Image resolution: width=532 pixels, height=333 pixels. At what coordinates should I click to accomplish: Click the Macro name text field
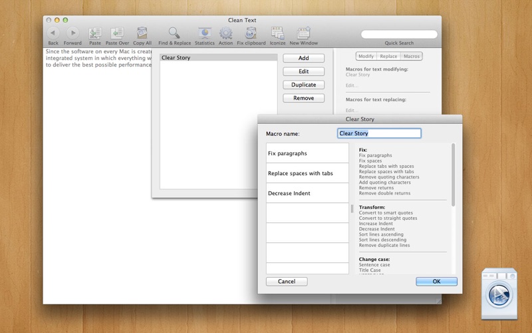[x=379, y=133]
